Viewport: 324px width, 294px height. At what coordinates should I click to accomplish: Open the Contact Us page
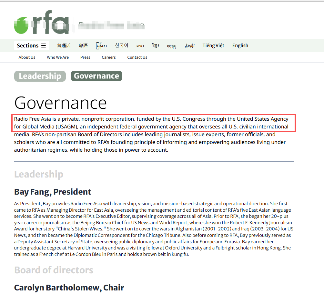[137, 57]
